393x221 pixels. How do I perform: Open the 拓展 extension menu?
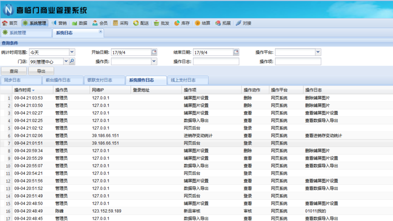[x=223, y=23]
